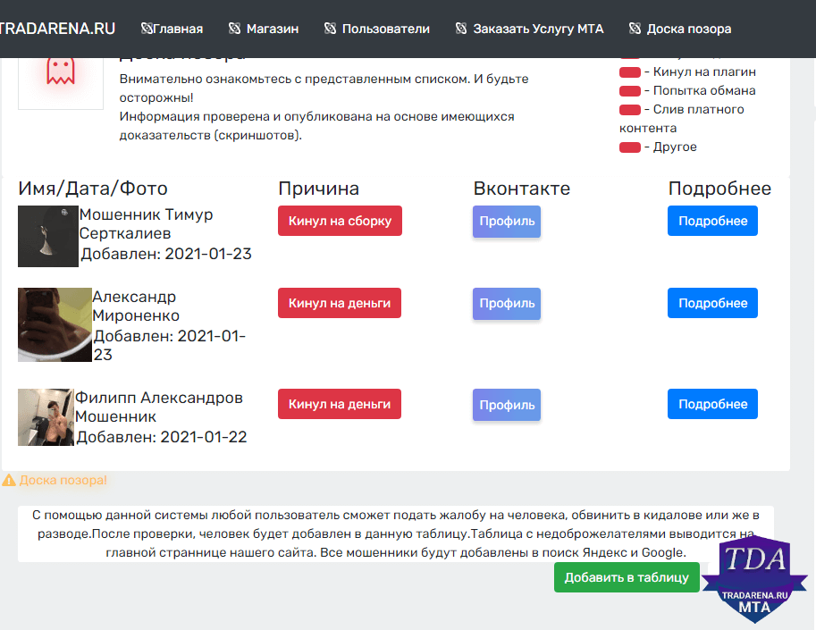816x630 pixels.
Task: Click red swatch for Кинул на плагин
Action: 630,72
